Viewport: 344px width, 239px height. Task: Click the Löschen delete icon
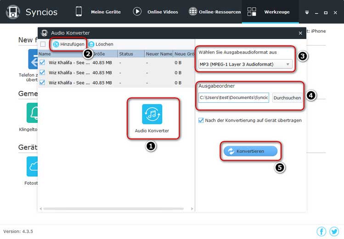click(91, 44)
